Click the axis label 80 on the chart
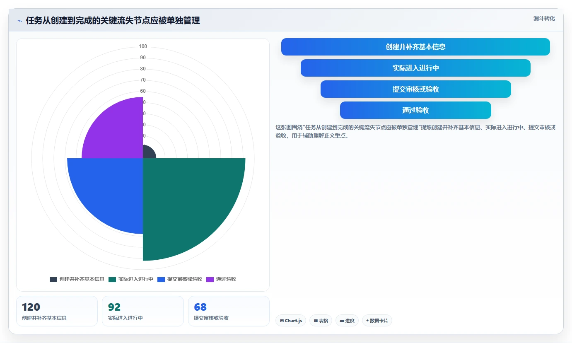 pos(143,69)
